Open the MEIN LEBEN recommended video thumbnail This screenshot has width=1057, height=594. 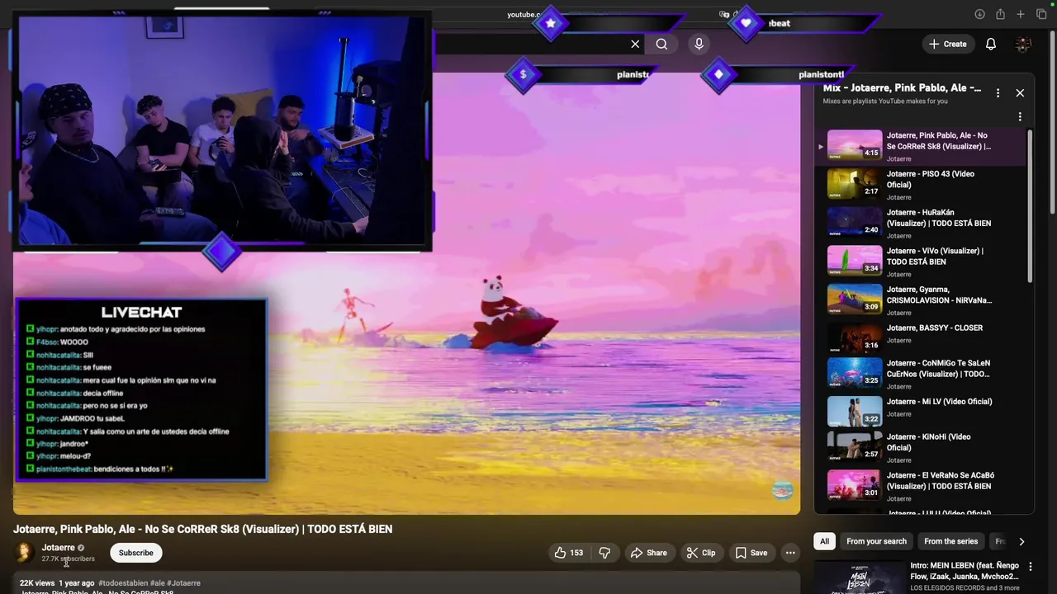pos(860,577)
